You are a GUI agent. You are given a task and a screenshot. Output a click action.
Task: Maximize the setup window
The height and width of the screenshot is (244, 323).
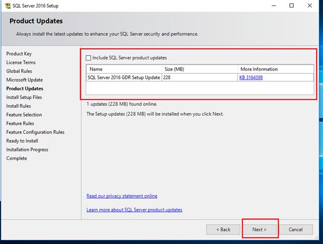292,6
